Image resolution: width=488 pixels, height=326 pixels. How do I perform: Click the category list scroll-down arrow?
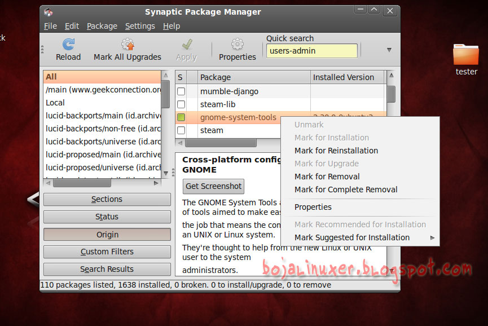coord(166,173)
